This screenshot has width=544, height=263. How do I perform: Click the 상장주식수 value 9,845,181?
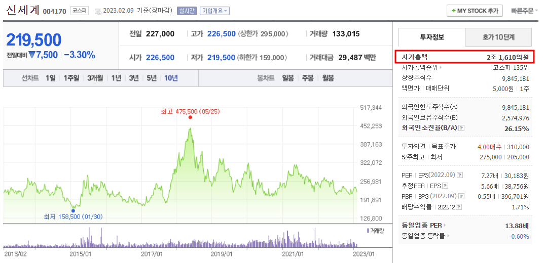515,78
